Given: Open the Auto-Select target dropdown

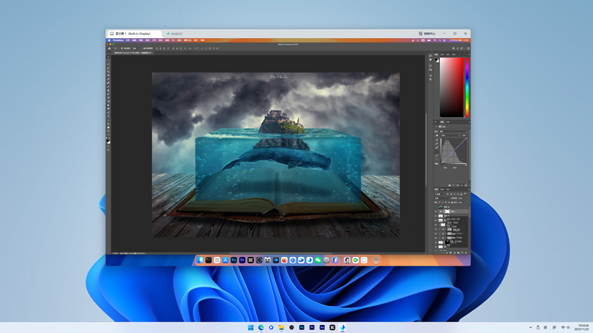Looking at the screenshot, I should click(135, 48).
